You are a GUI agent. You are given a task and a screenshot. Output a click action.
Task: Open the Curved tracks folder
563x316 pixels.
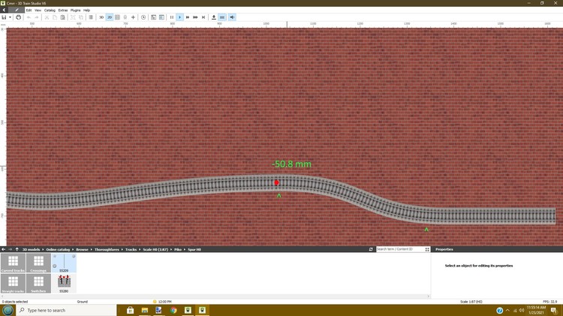pyautogui.click(x=13, y=263)
